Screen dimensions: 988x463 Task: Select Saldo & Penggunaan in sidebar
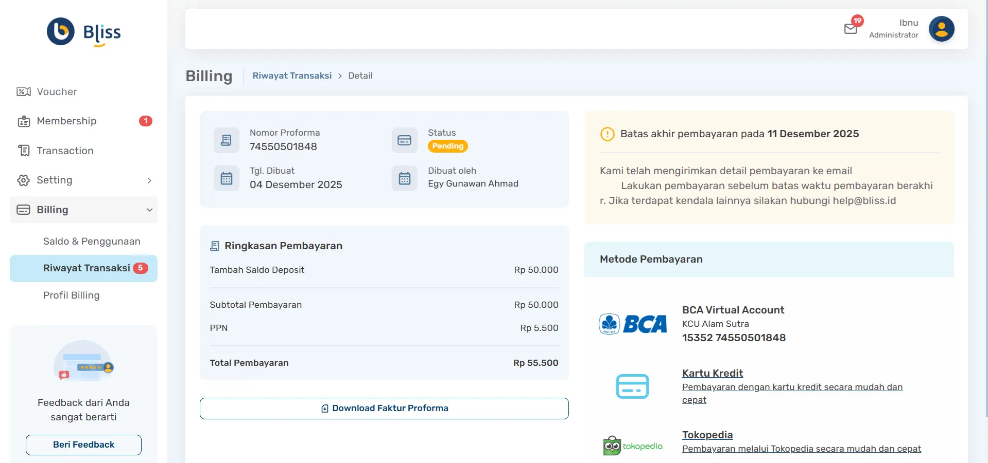pos(92,241)
